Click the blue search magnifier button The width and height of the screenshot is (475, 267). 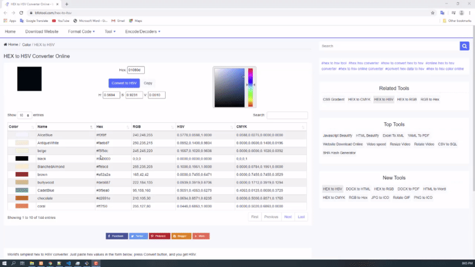464,46
